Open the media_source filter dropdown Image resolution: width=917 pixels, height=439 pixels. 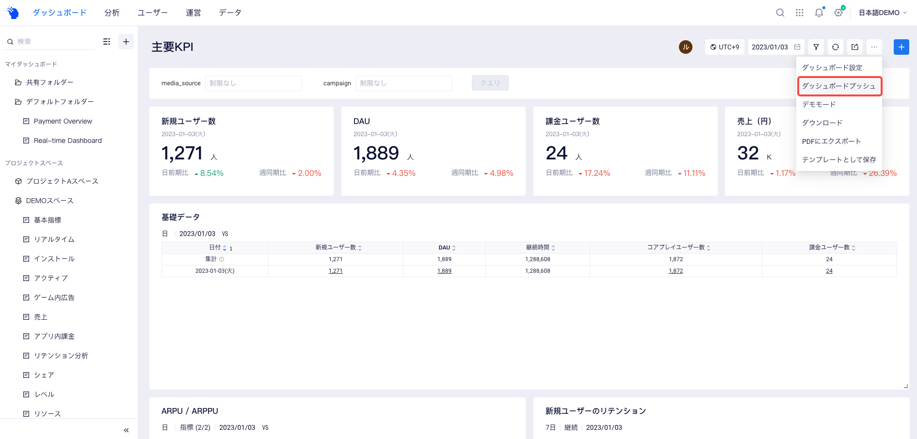point(253,83)
